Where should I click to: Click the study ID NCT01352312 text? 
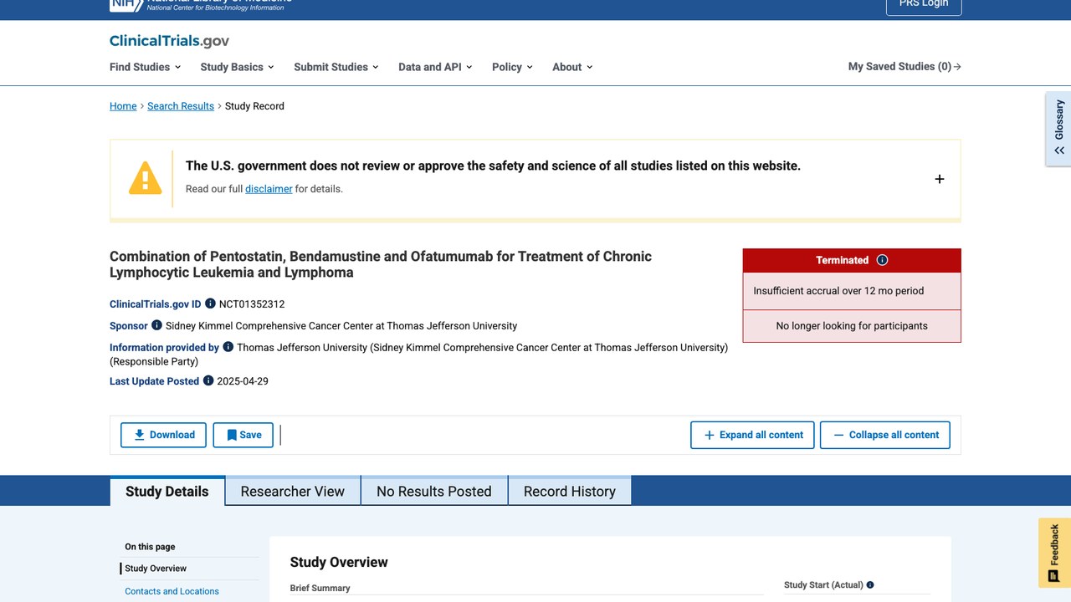click(x=252, y=304)
